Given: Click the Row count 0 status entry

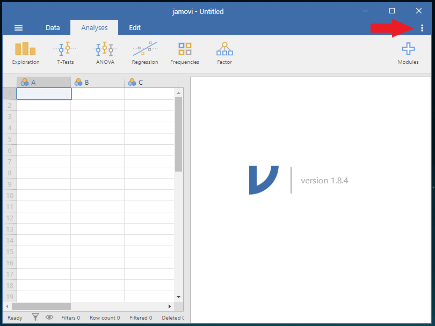Looking at the screenshot, I should click(x=105, y=318).
